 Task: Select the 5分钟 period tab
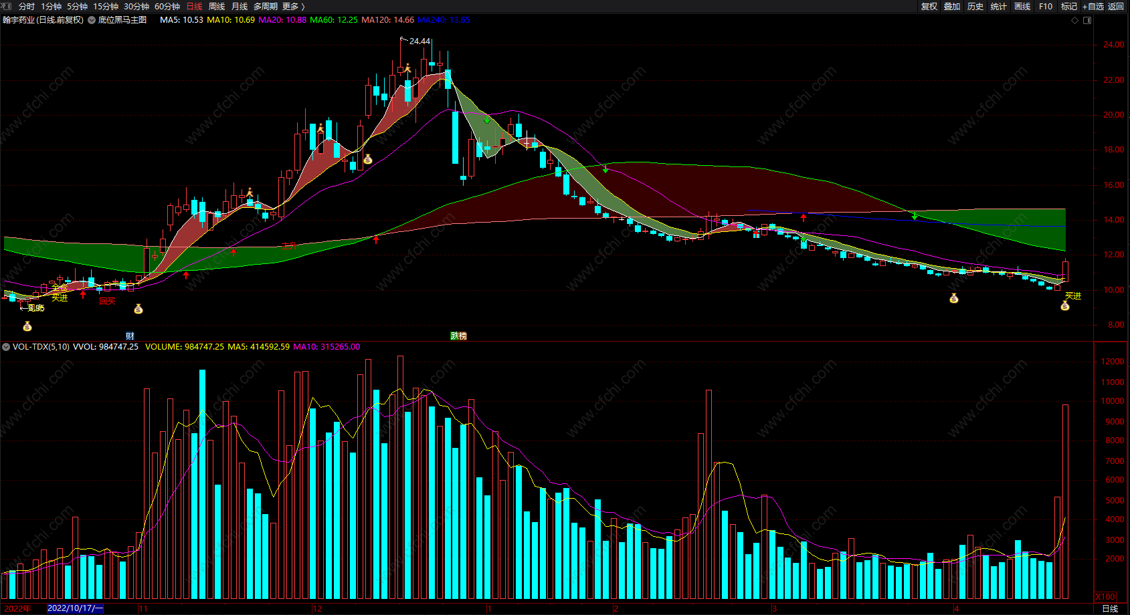coord(77,6)
